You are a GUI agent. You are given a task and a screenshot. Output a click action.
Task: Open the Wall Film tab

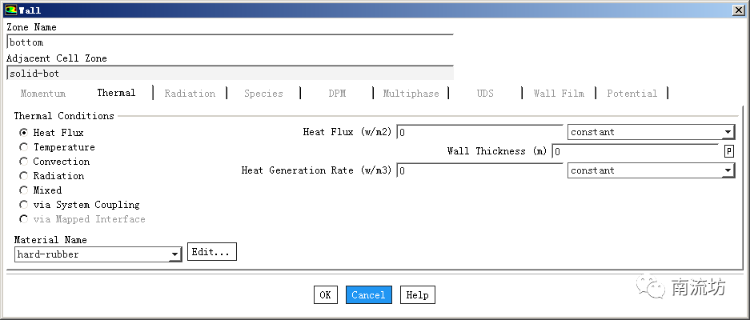click(559, 94)
